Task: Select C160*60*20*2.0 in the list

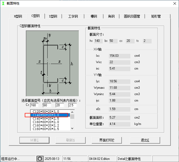Action: [50, 122]
